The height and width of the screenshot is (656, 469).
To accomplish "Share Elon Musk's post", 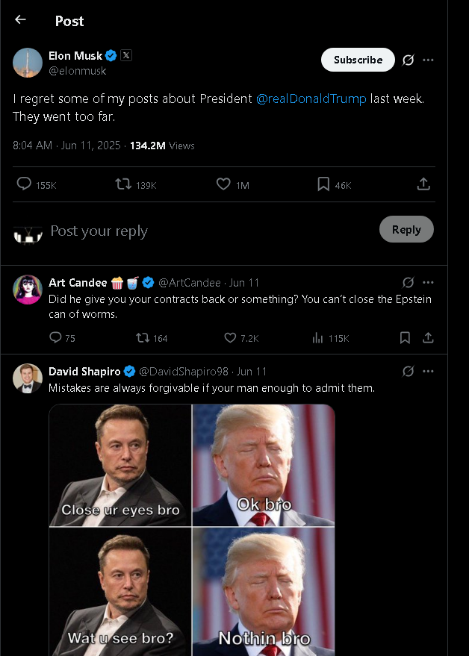I will click(x=423, y=184).
